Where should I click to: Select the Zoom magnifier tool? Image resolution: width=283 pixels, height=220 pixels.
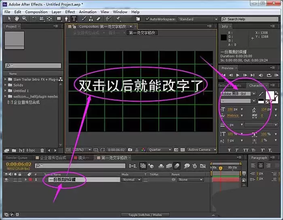[x=25, y=19]
